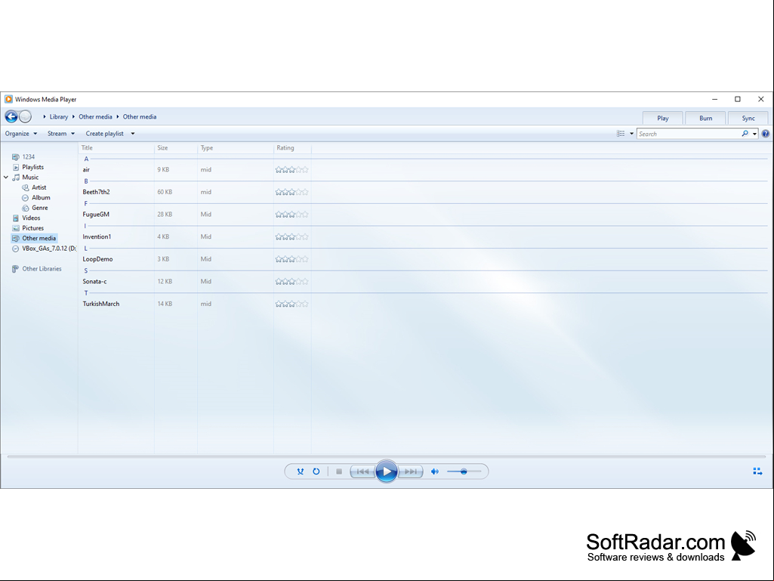Switch to the Play tab

[662, 118]
